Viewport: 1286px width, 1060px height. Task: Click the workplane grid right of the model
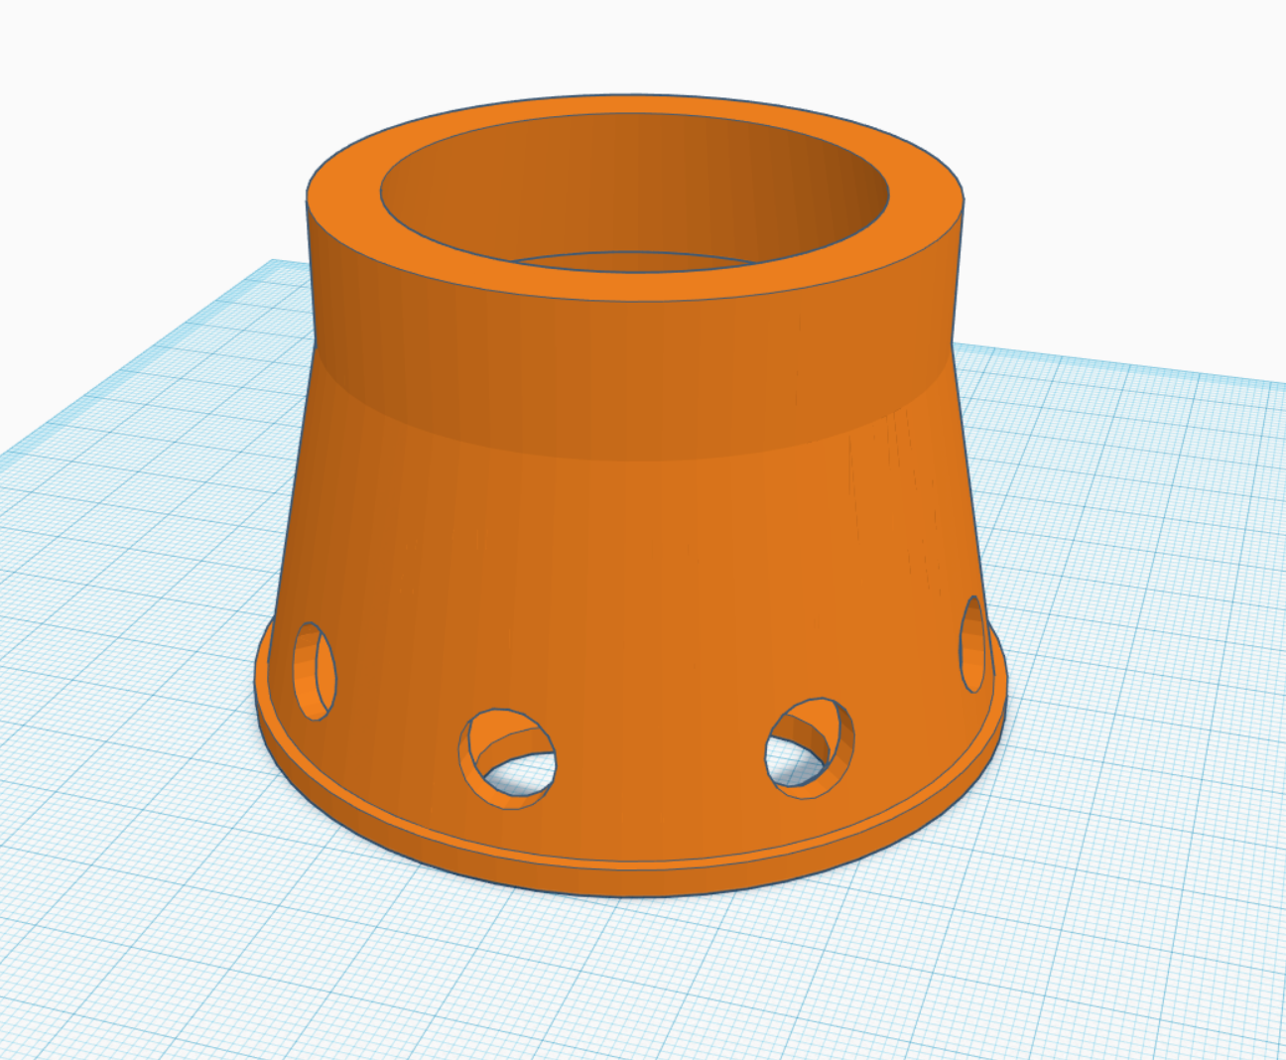1141,596
